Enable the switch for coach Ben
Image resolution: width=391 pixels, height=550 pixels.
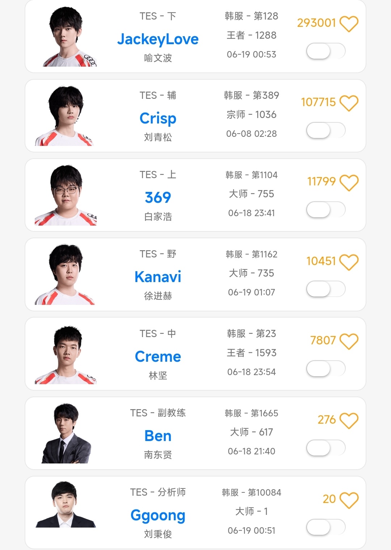pos(326,448)
